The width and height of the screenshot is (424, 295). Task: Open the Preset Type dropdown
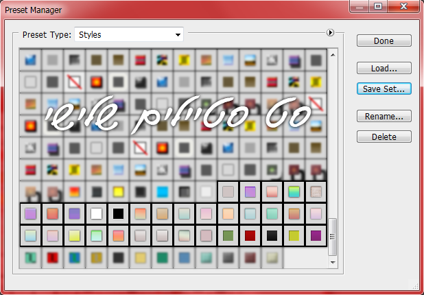tap(129, 34)
